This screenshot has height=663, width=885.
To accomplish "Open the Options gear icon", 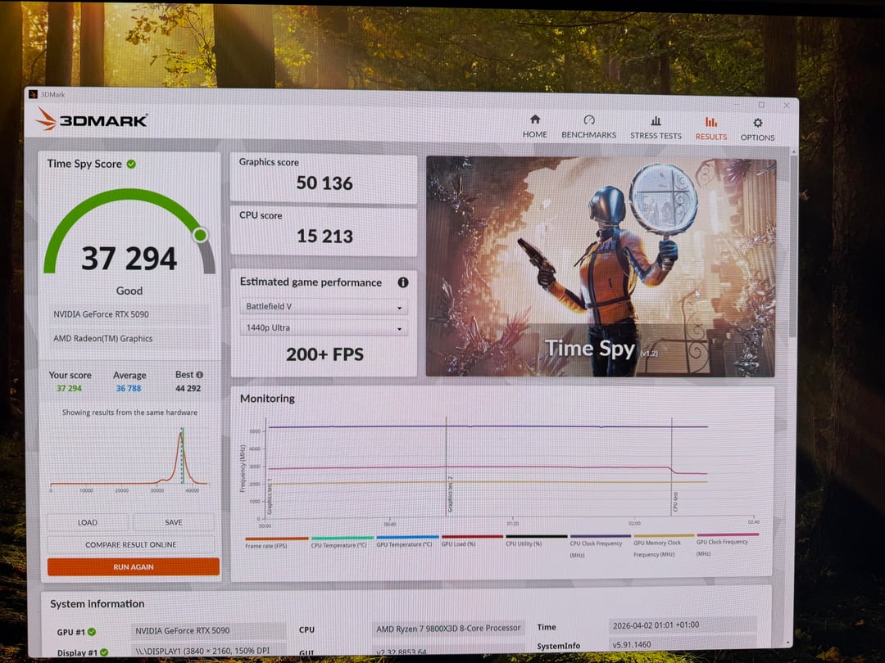I will click(x=757, y=123).
